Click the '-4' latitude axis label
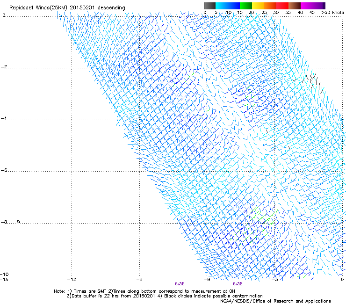The image size is (346, 304). tap(4, 118)
